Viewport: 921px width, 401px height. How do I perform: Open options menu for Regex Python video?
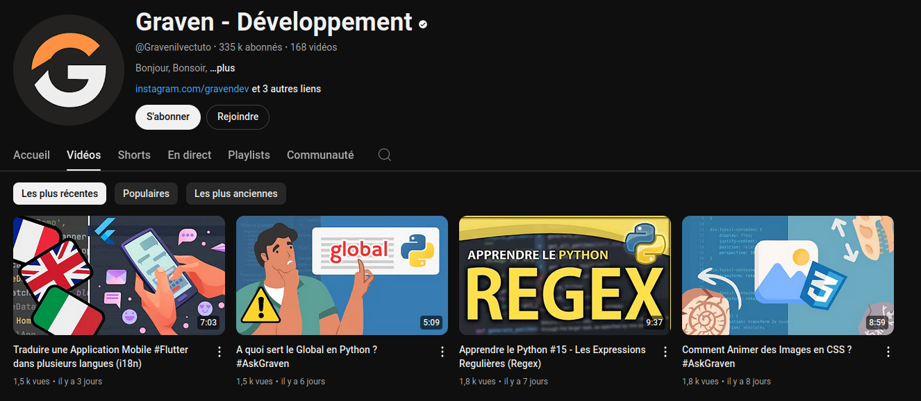click(665, 352)
